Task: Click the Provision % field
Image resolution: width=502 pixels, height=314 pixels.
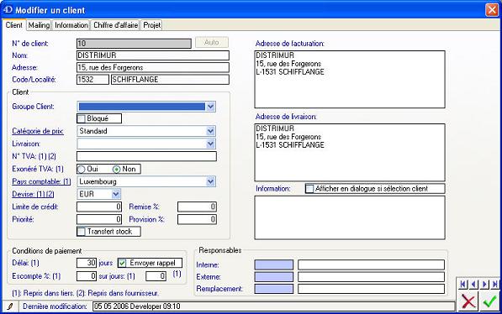Action: pyautogui.click(x=197, y=219)
